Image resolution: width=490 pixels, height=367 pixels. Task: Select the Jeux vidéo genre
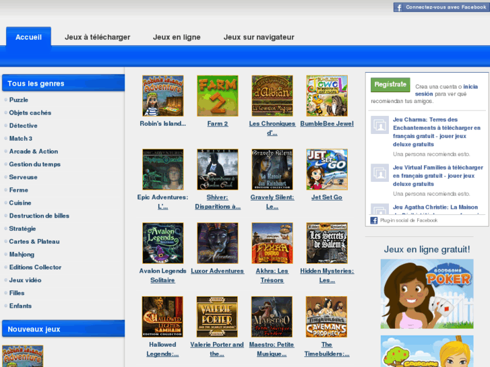point(26,280)
